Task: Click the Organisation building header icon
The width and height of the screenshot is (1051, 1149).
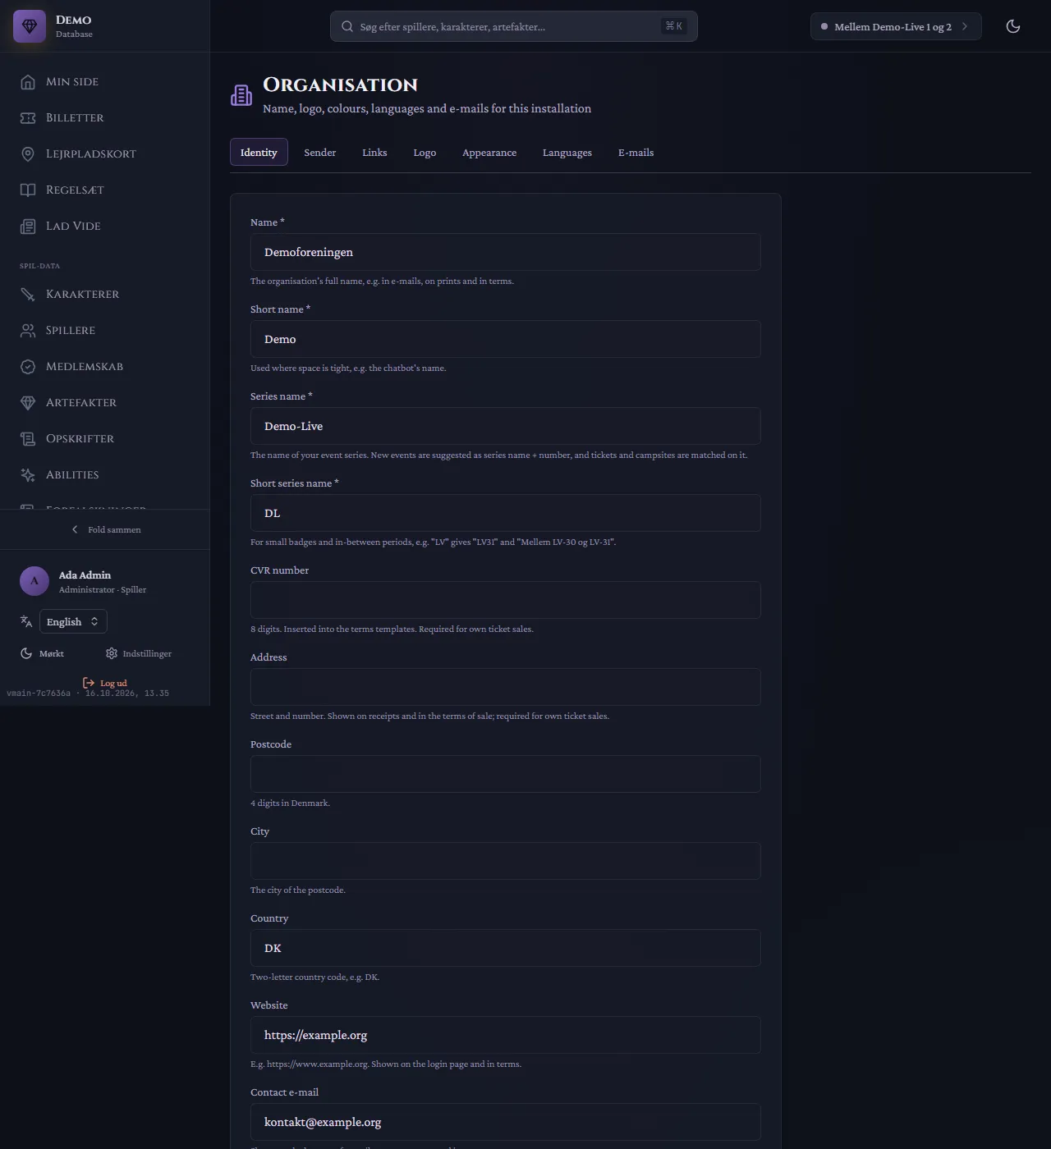Action: (241, 95)
